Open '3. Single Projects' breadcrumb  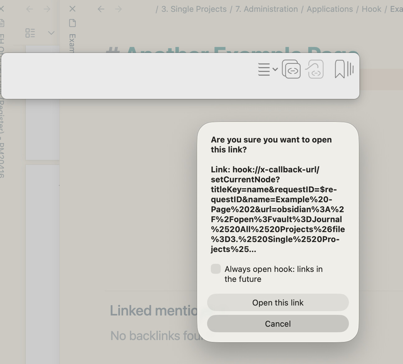(x=194, y=9)
